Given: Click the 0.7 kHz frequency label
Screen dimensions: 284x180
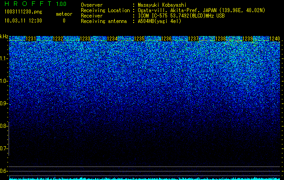Looking at the screenshot, I should pos(4,148).
